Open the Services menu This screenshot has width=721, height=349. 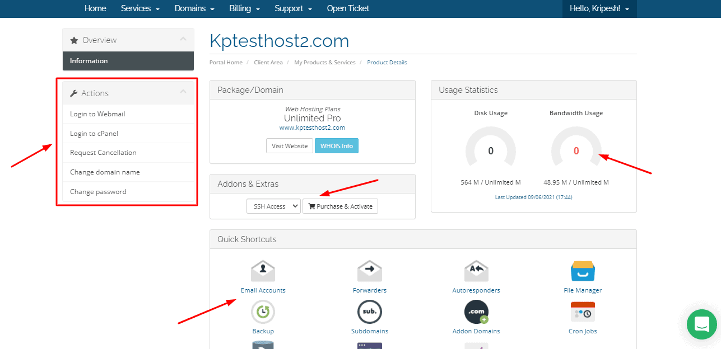pos(140,9)
